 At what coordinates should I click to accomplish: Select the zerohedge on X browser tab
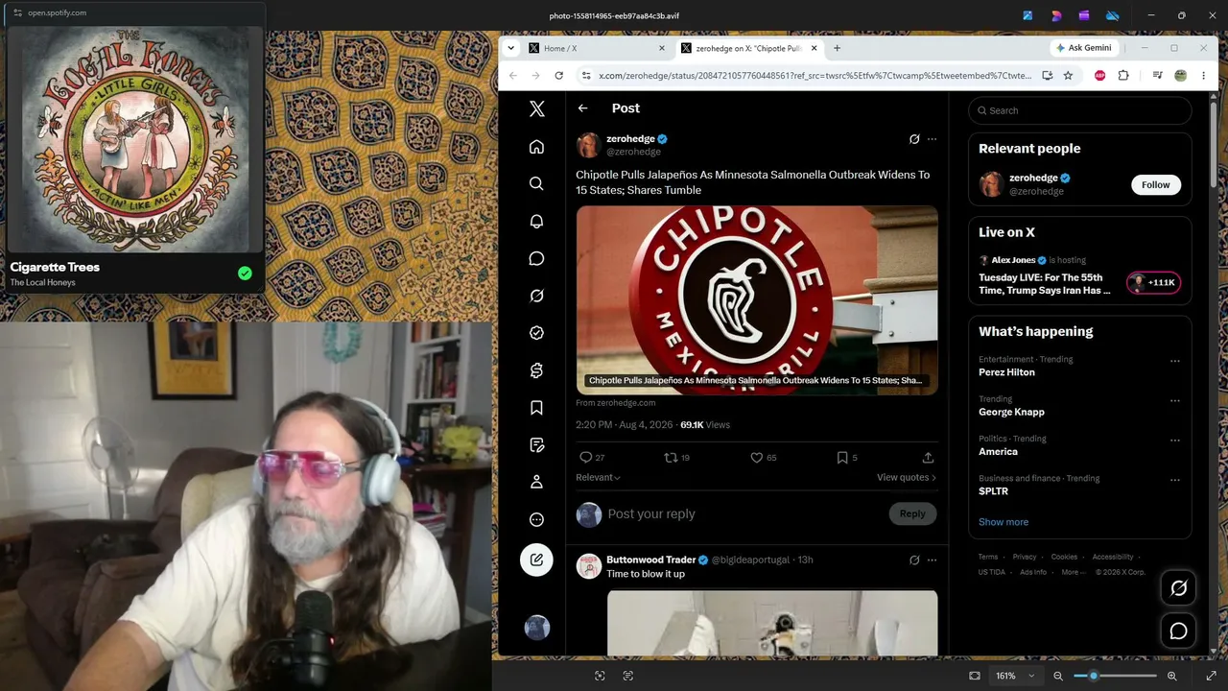(749, 48)
